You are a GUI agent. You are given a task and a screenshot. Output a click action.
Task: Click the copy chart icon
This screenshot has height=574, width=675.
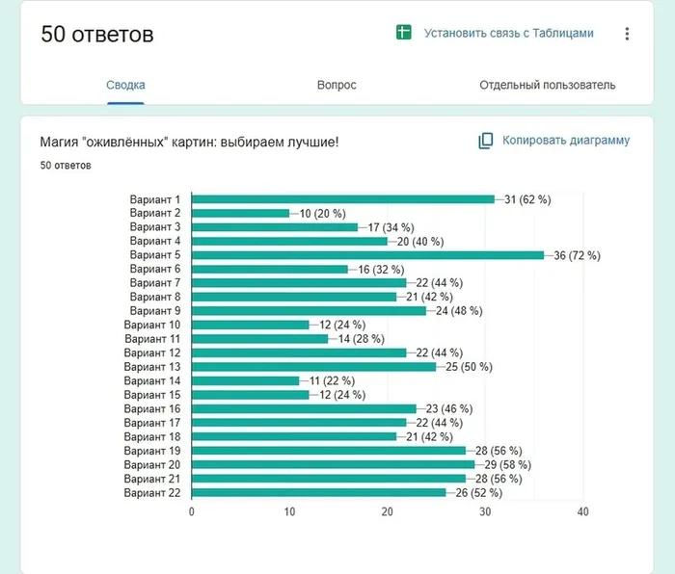486,141
